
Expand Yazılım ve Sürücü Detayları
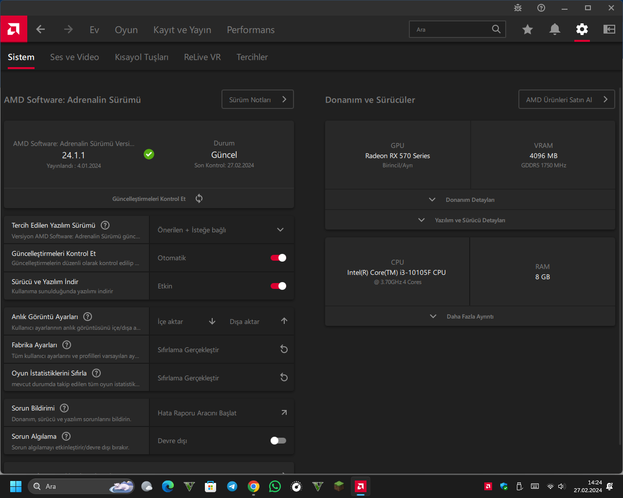(470, 220)
